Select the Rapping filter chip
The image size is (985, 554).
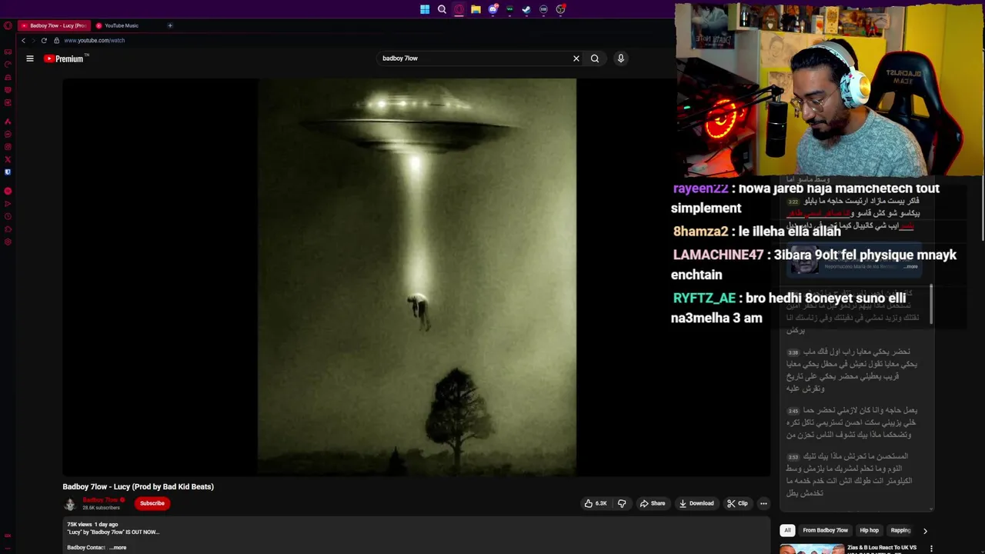900,530
